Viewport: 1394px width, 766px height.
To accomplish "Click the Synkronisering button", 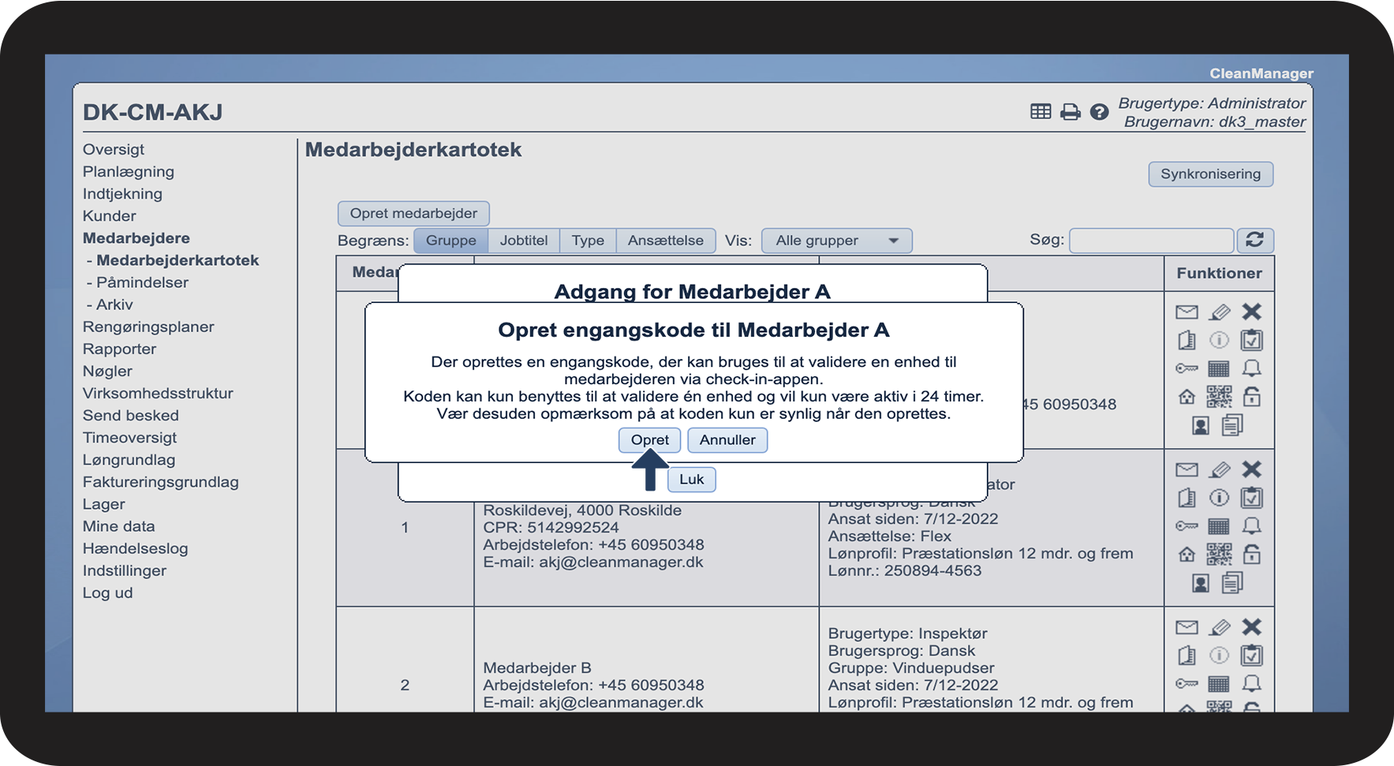I will coord(1210,174).
